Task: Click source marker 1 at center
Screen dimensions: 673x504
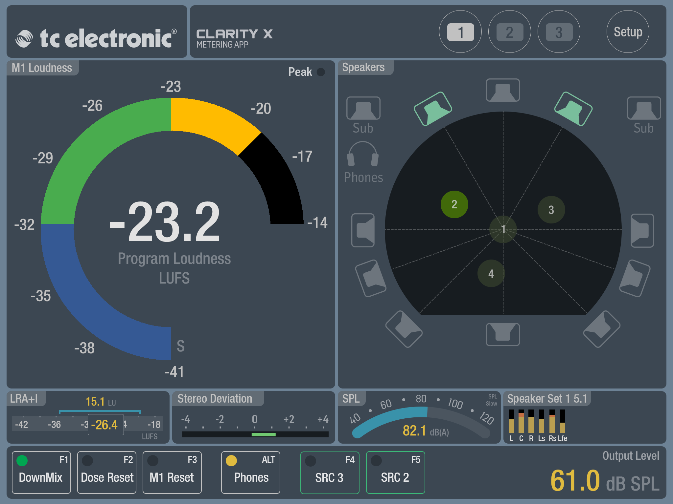Action: [503, 229]
